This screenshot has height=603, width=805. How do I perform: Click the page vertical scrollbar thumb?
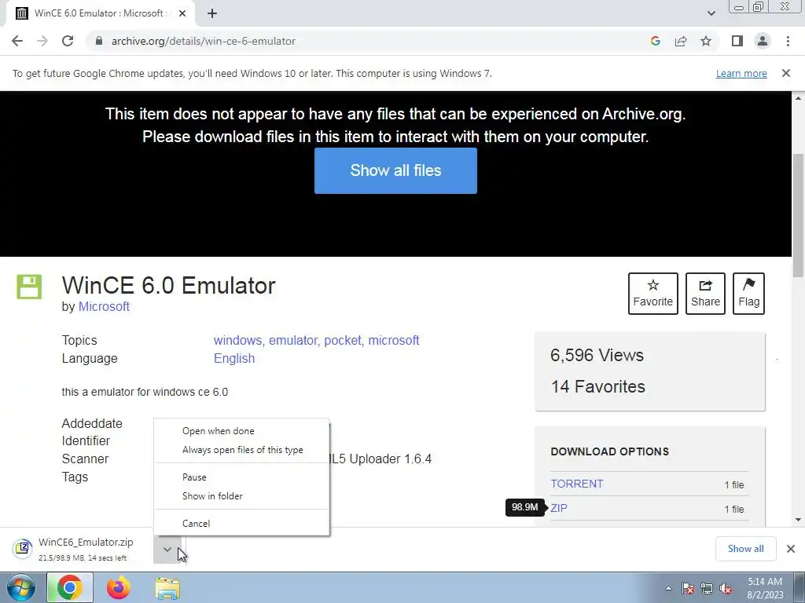799,215
